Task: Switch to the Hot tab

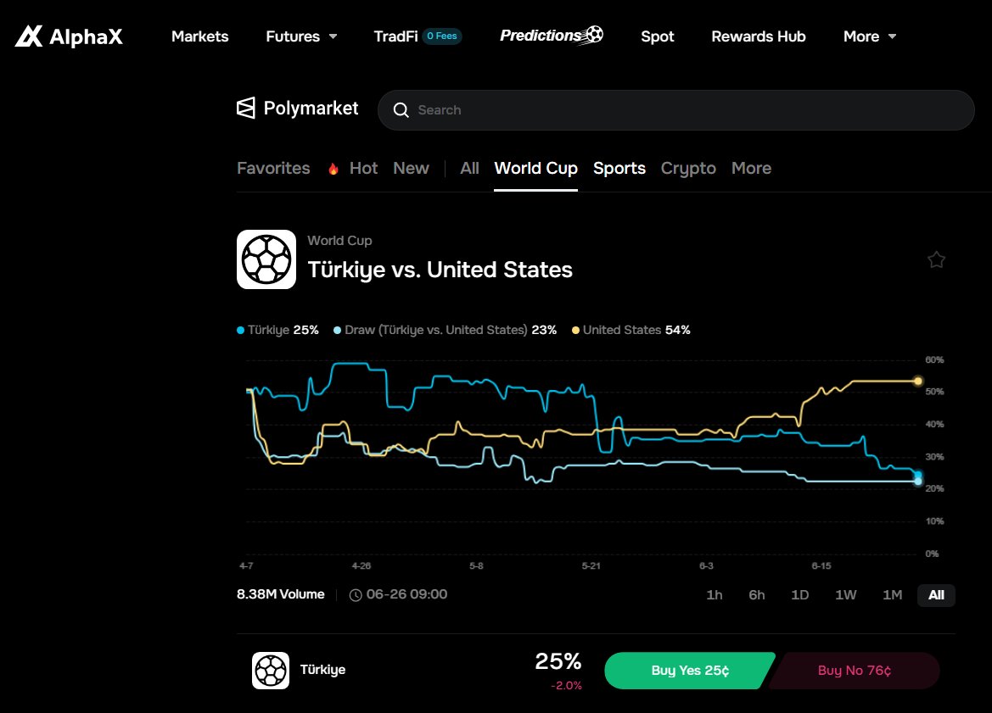Action: coord(363,168)
